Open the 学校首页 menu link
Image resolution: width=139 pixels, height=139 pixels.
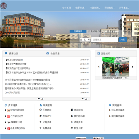(66, 8)
